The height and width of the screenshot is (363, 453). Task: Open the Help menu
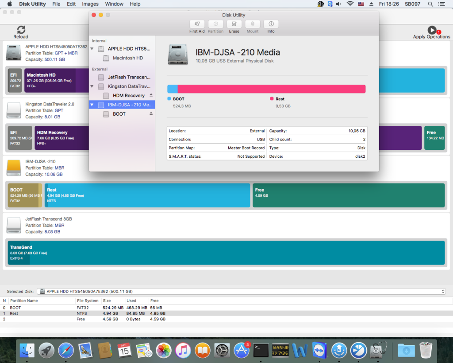point(135,4)
